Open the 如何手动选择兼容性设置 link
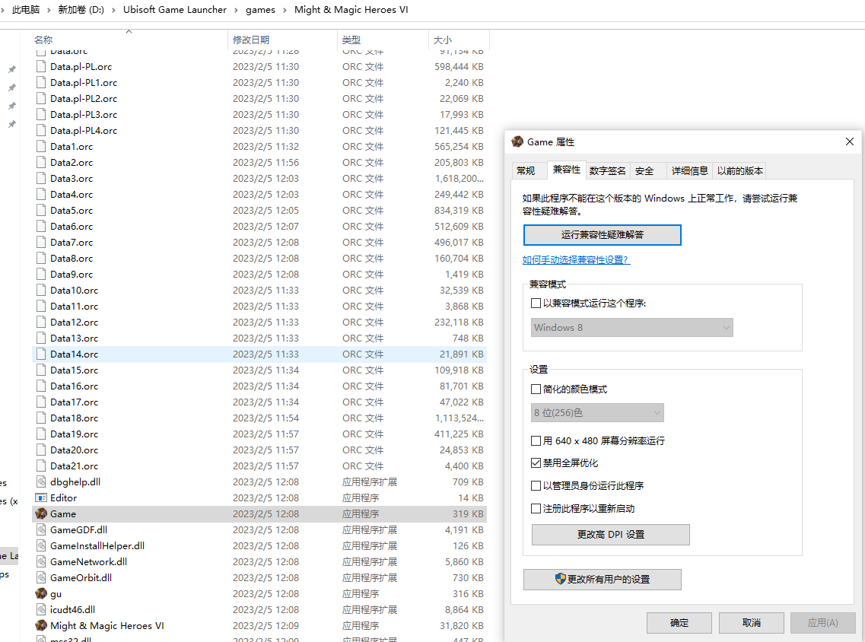865x642 pixels. point(576,260)
